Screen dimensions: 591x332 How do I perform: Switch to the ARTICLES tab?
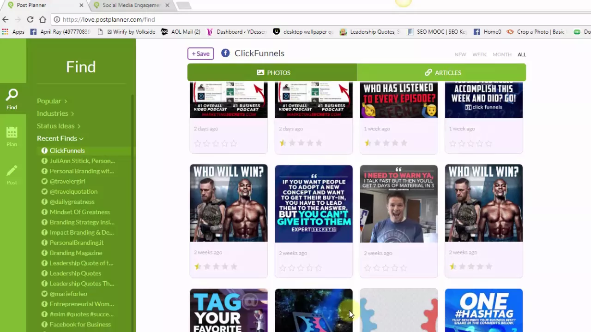point(441,72)
